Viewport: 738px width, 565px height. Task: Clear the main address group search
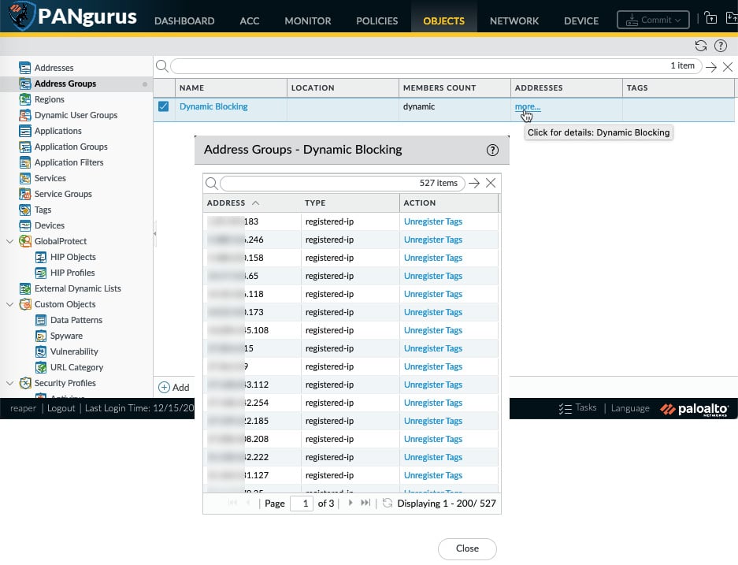pos(728,67)
